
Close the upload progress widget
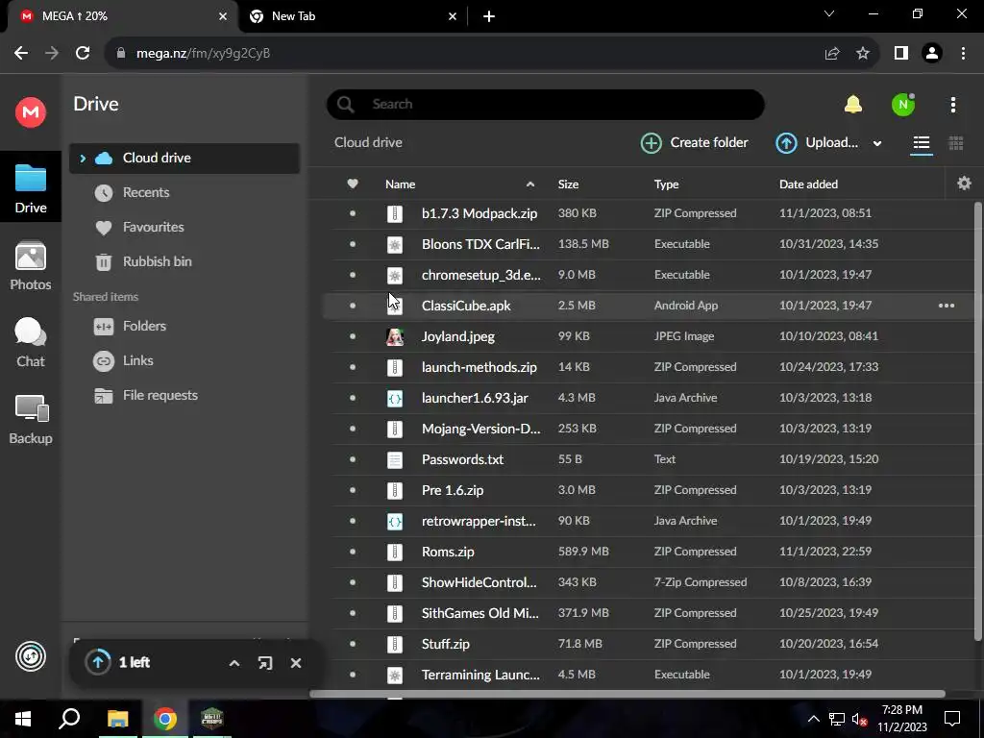point(296,663)
